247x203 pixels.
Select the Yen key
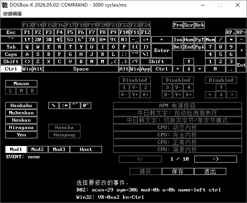click(21, 135)
